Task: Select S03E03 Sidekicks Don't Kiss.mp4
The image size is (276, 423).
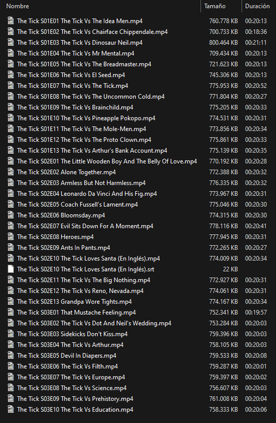Action: pyautogui.click(x=72, y=334)
